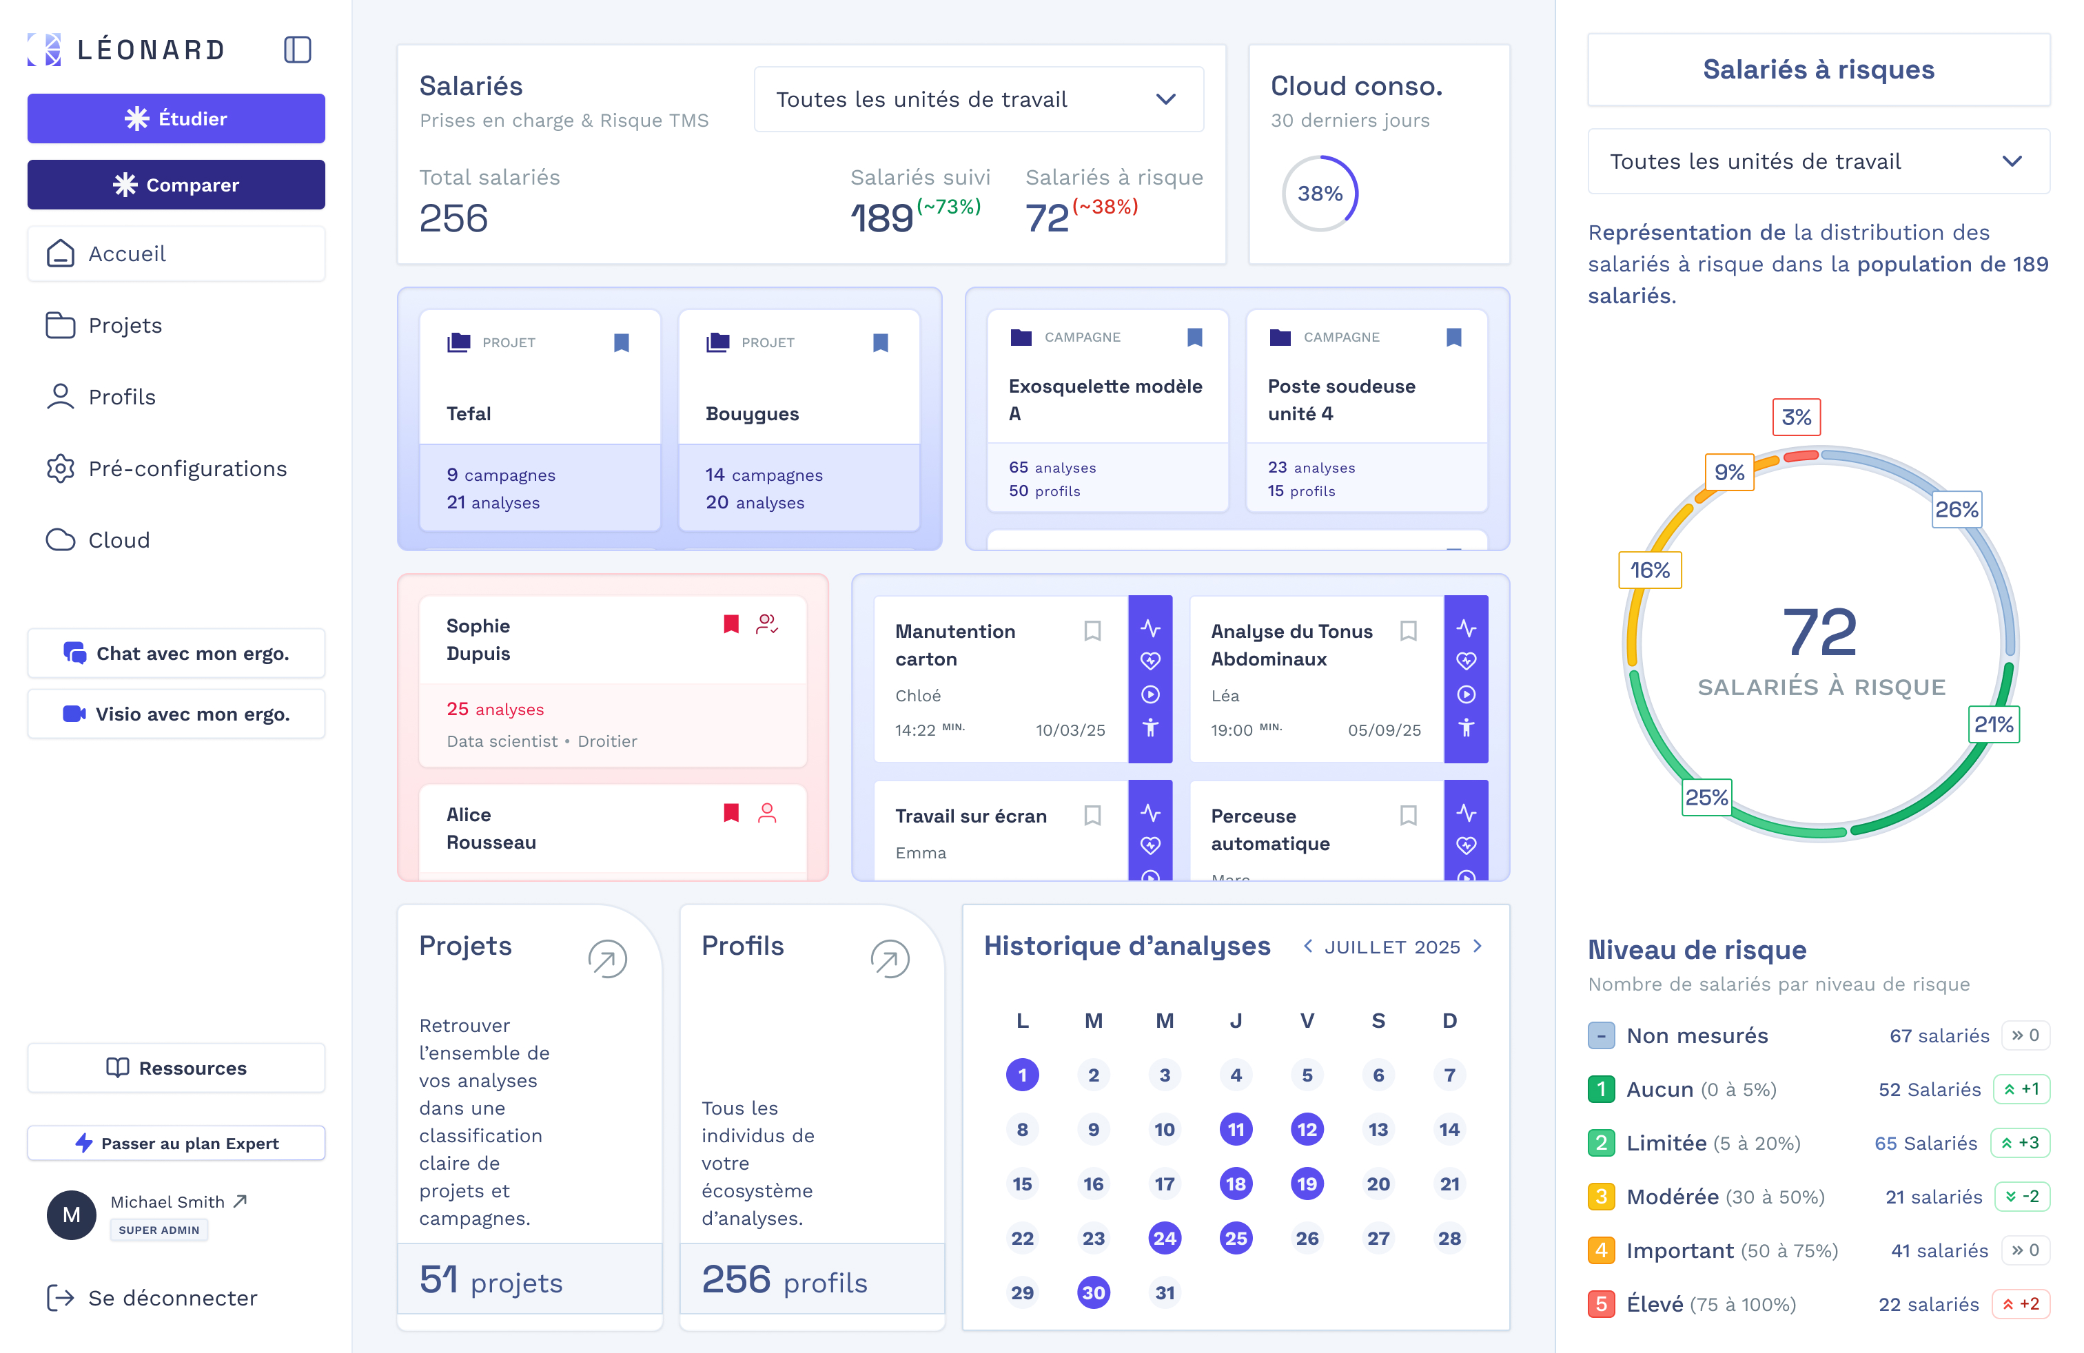This screenshot has height=1353, width=2084.
Task: Open the Profils arrow icon in bottom card
Action: [890, 959]
